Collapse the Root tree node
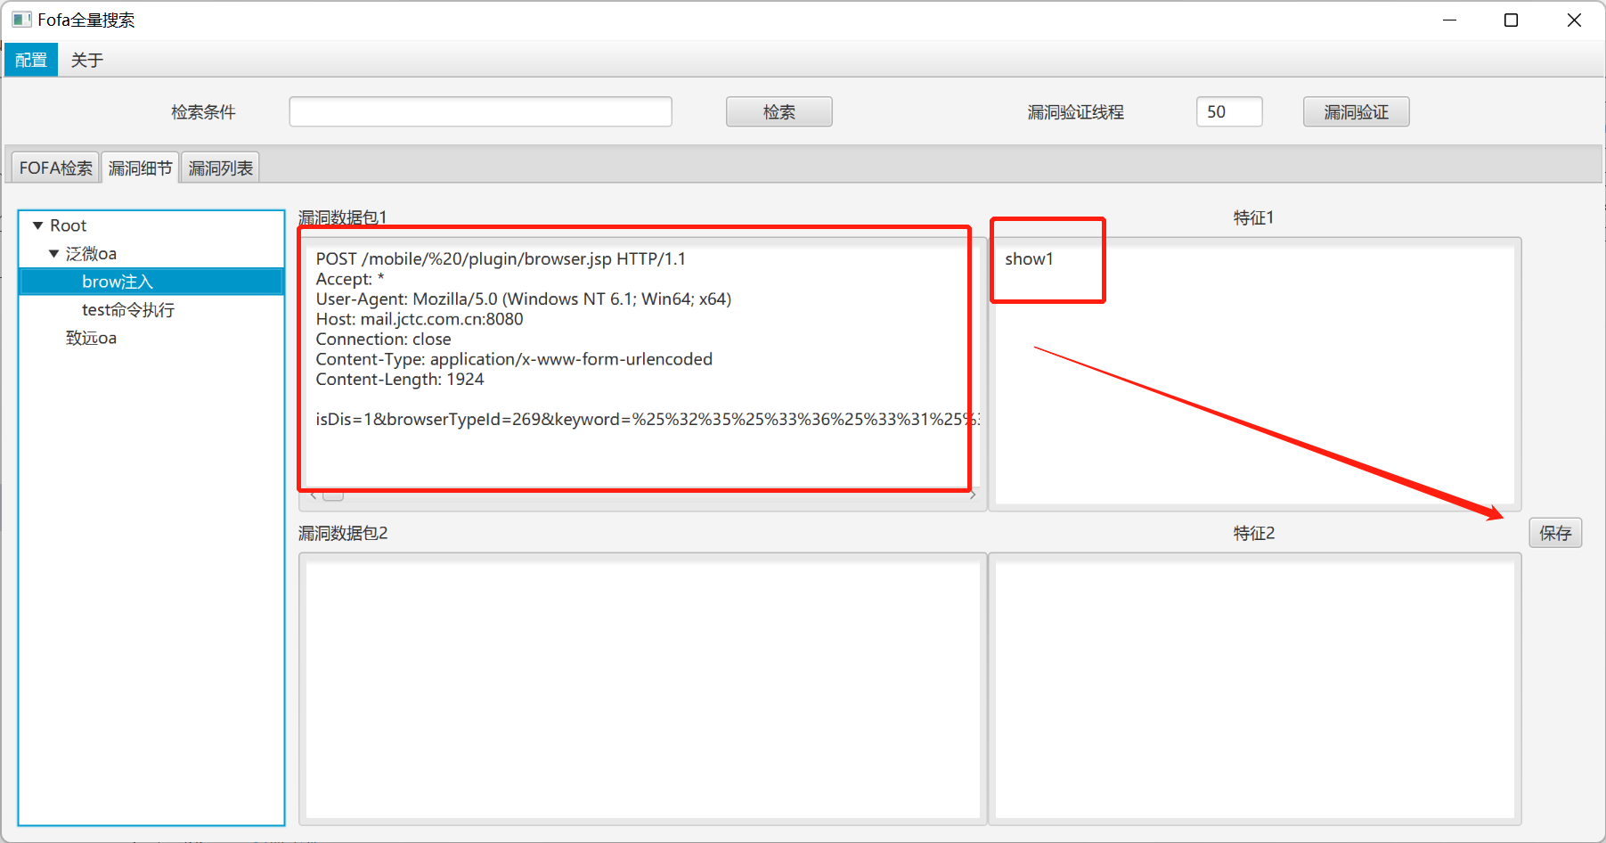 click(x=37, y=225)
